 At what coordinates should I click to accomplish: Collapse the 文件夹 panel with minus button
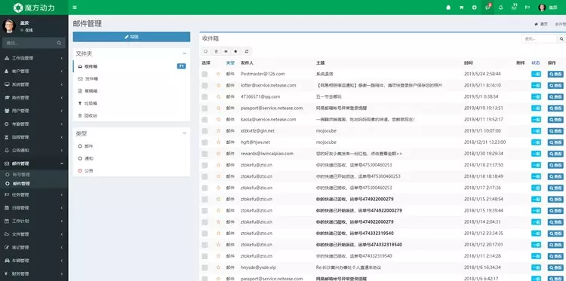[x=184, y=53]
